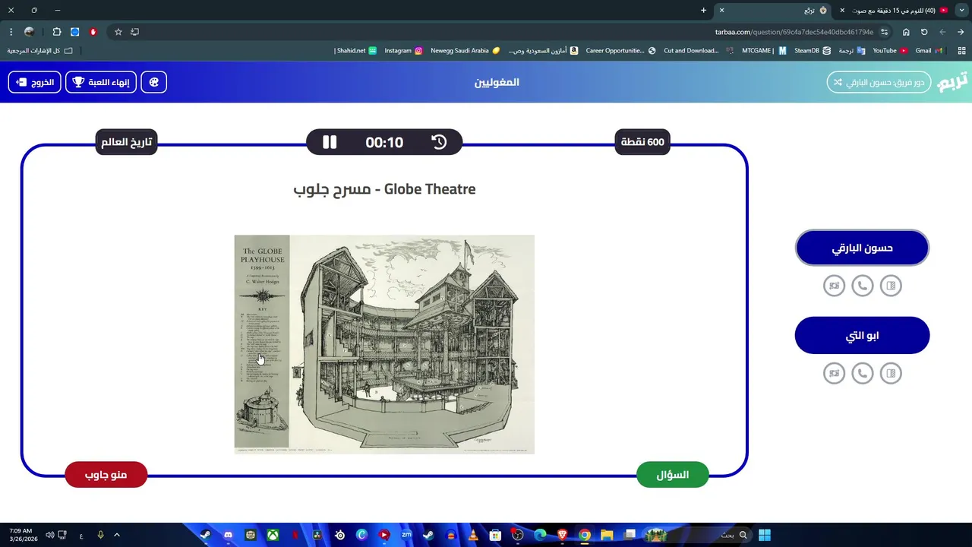Open the Instagram bookmark
The height and width of the screenshot is (547, 972).
[403, 51]
